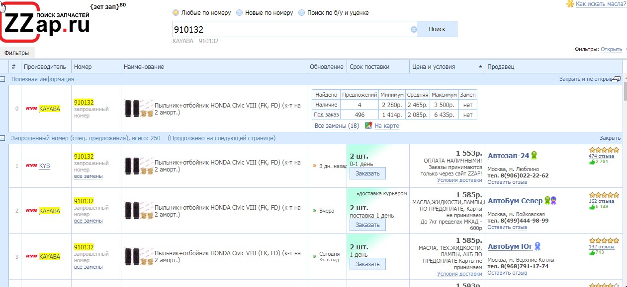Viewport: 627px width, 287px height.
Task: Open the 'Все замены (18)' link
Action: coord(337,126)
